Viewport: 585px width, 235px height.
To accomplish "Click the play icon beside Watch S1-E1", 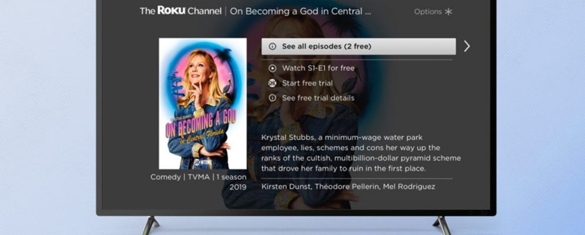I will tap(272, 68).
